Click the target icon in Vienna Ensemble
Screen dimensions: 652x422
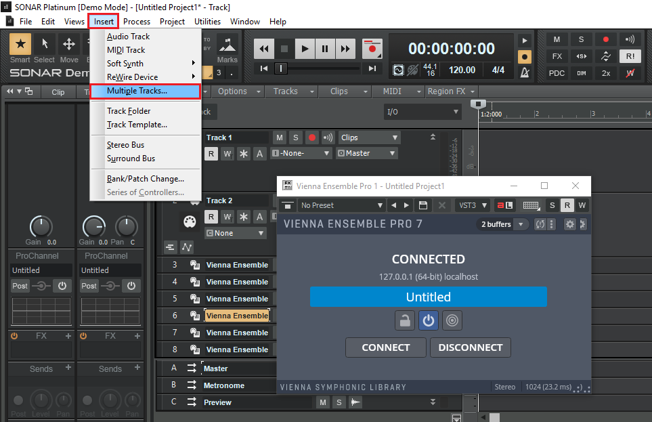(x=452, y=321)
